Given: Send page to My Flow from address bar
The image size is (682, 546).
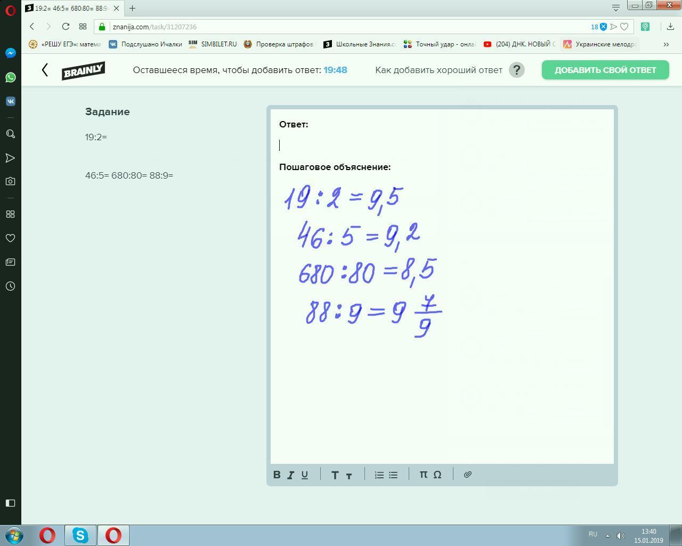Looking at the screenshot, I should click(614, 27).
